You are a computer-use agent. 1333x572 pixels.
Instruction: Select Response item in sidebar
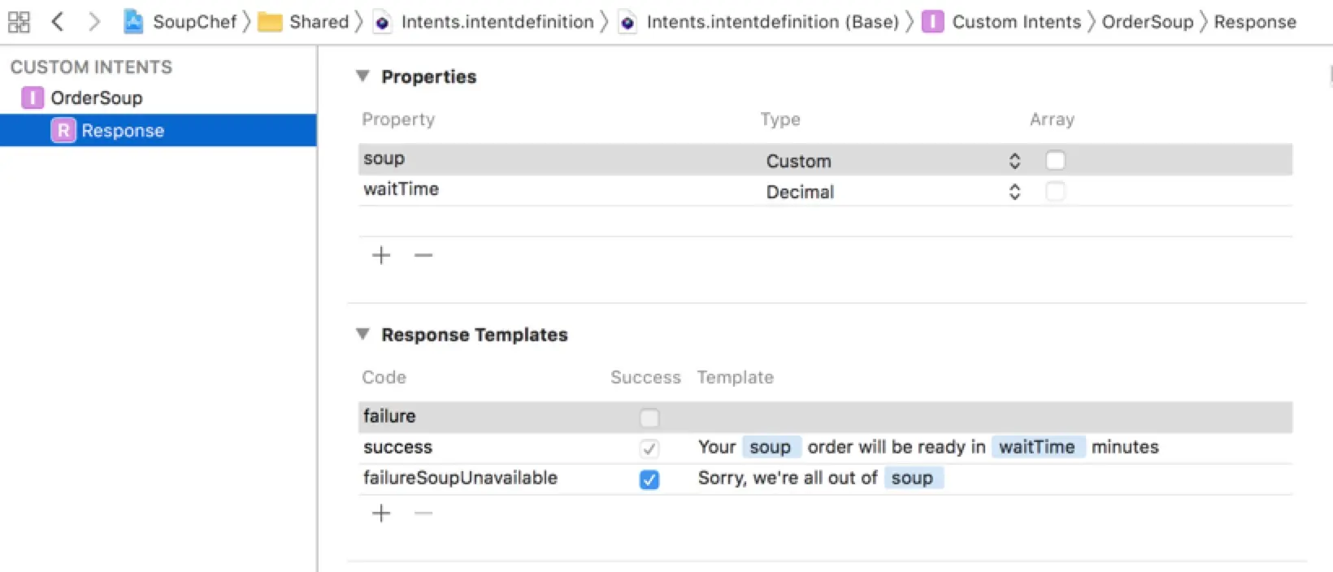click(122, 131)
